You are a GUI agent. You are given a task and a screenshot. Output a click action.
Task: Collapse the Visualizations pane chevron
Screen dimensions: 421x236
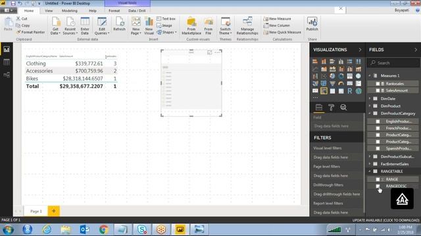point(360,50)
